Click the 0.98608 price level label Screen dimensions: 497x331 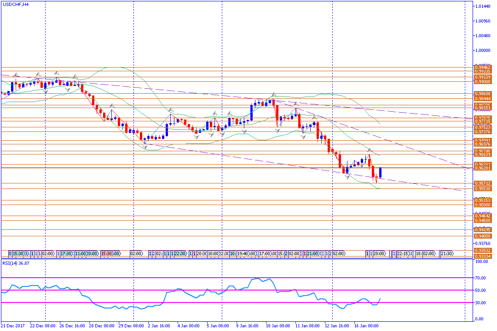click(x=483, y=94)
